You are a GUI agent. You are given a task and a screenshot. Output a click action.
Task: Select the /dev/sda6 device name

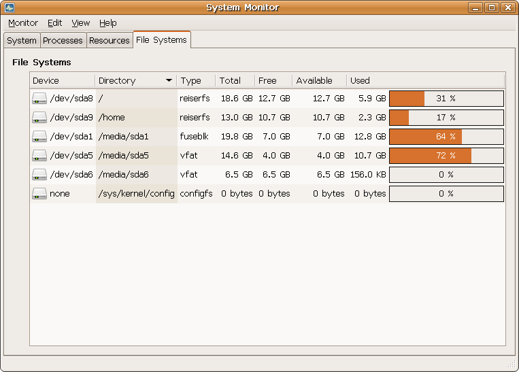pos(71,175)
